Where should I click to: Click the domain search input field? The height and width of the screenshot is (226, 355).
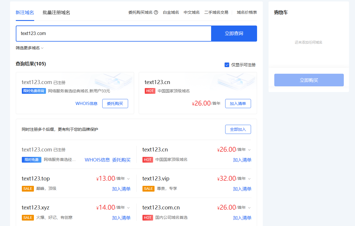(113, 34)
